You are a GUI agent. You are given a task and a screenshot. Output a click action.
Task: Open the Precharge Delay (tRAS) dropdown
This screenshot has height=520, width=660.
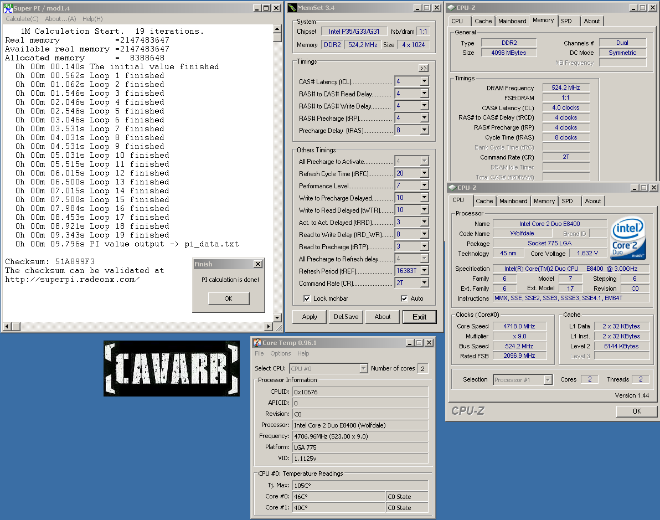click(x=424, y=130)
